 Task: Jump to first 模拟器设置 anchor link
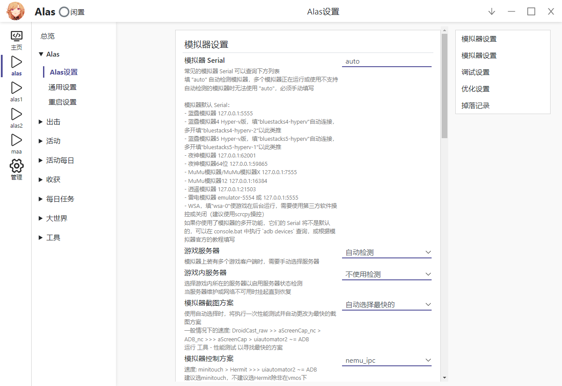tap(479, 39)
